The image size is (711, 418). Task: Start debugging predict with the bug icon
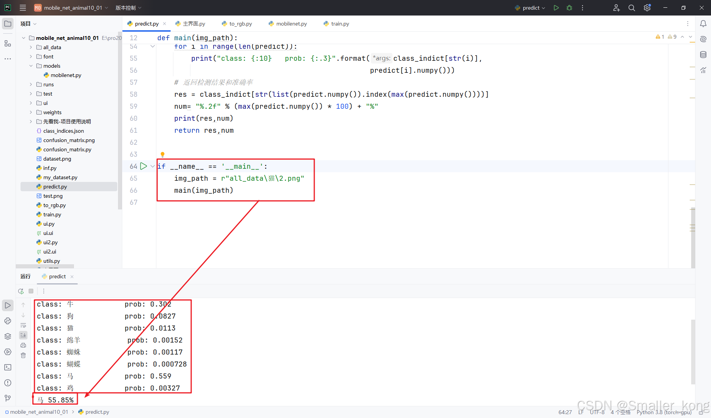pyautogui.click(x=569, y=8)
